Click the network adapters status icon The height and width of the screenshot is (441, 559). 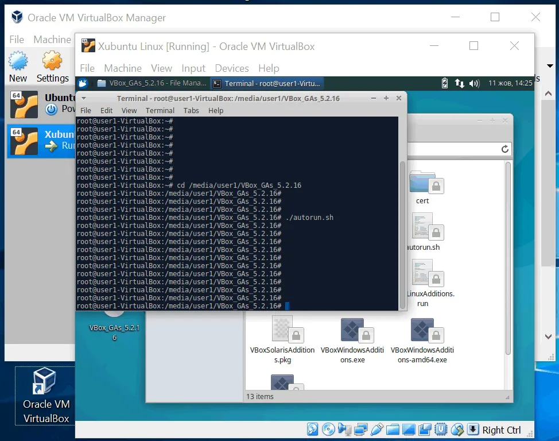coord(361,430)
